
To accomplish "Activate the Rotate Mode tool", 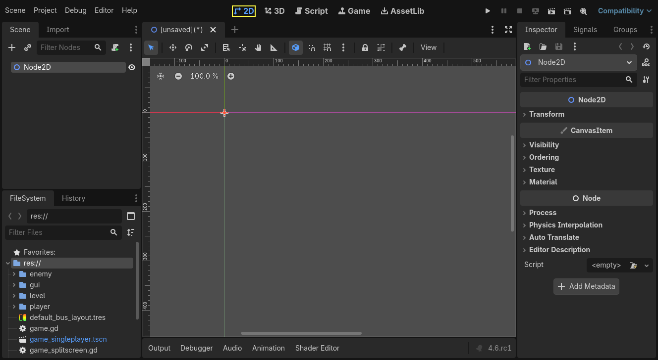I will pos(189,47).
